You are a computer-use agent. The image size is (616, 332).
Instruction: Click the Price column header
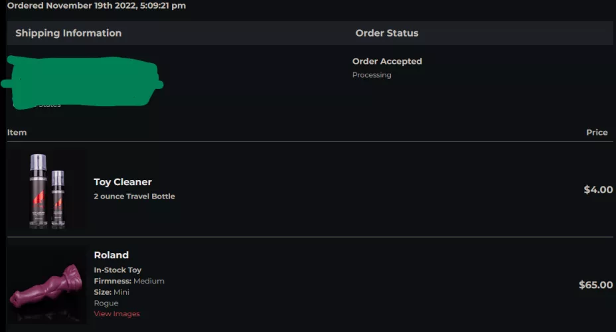(x=597, y=132)
